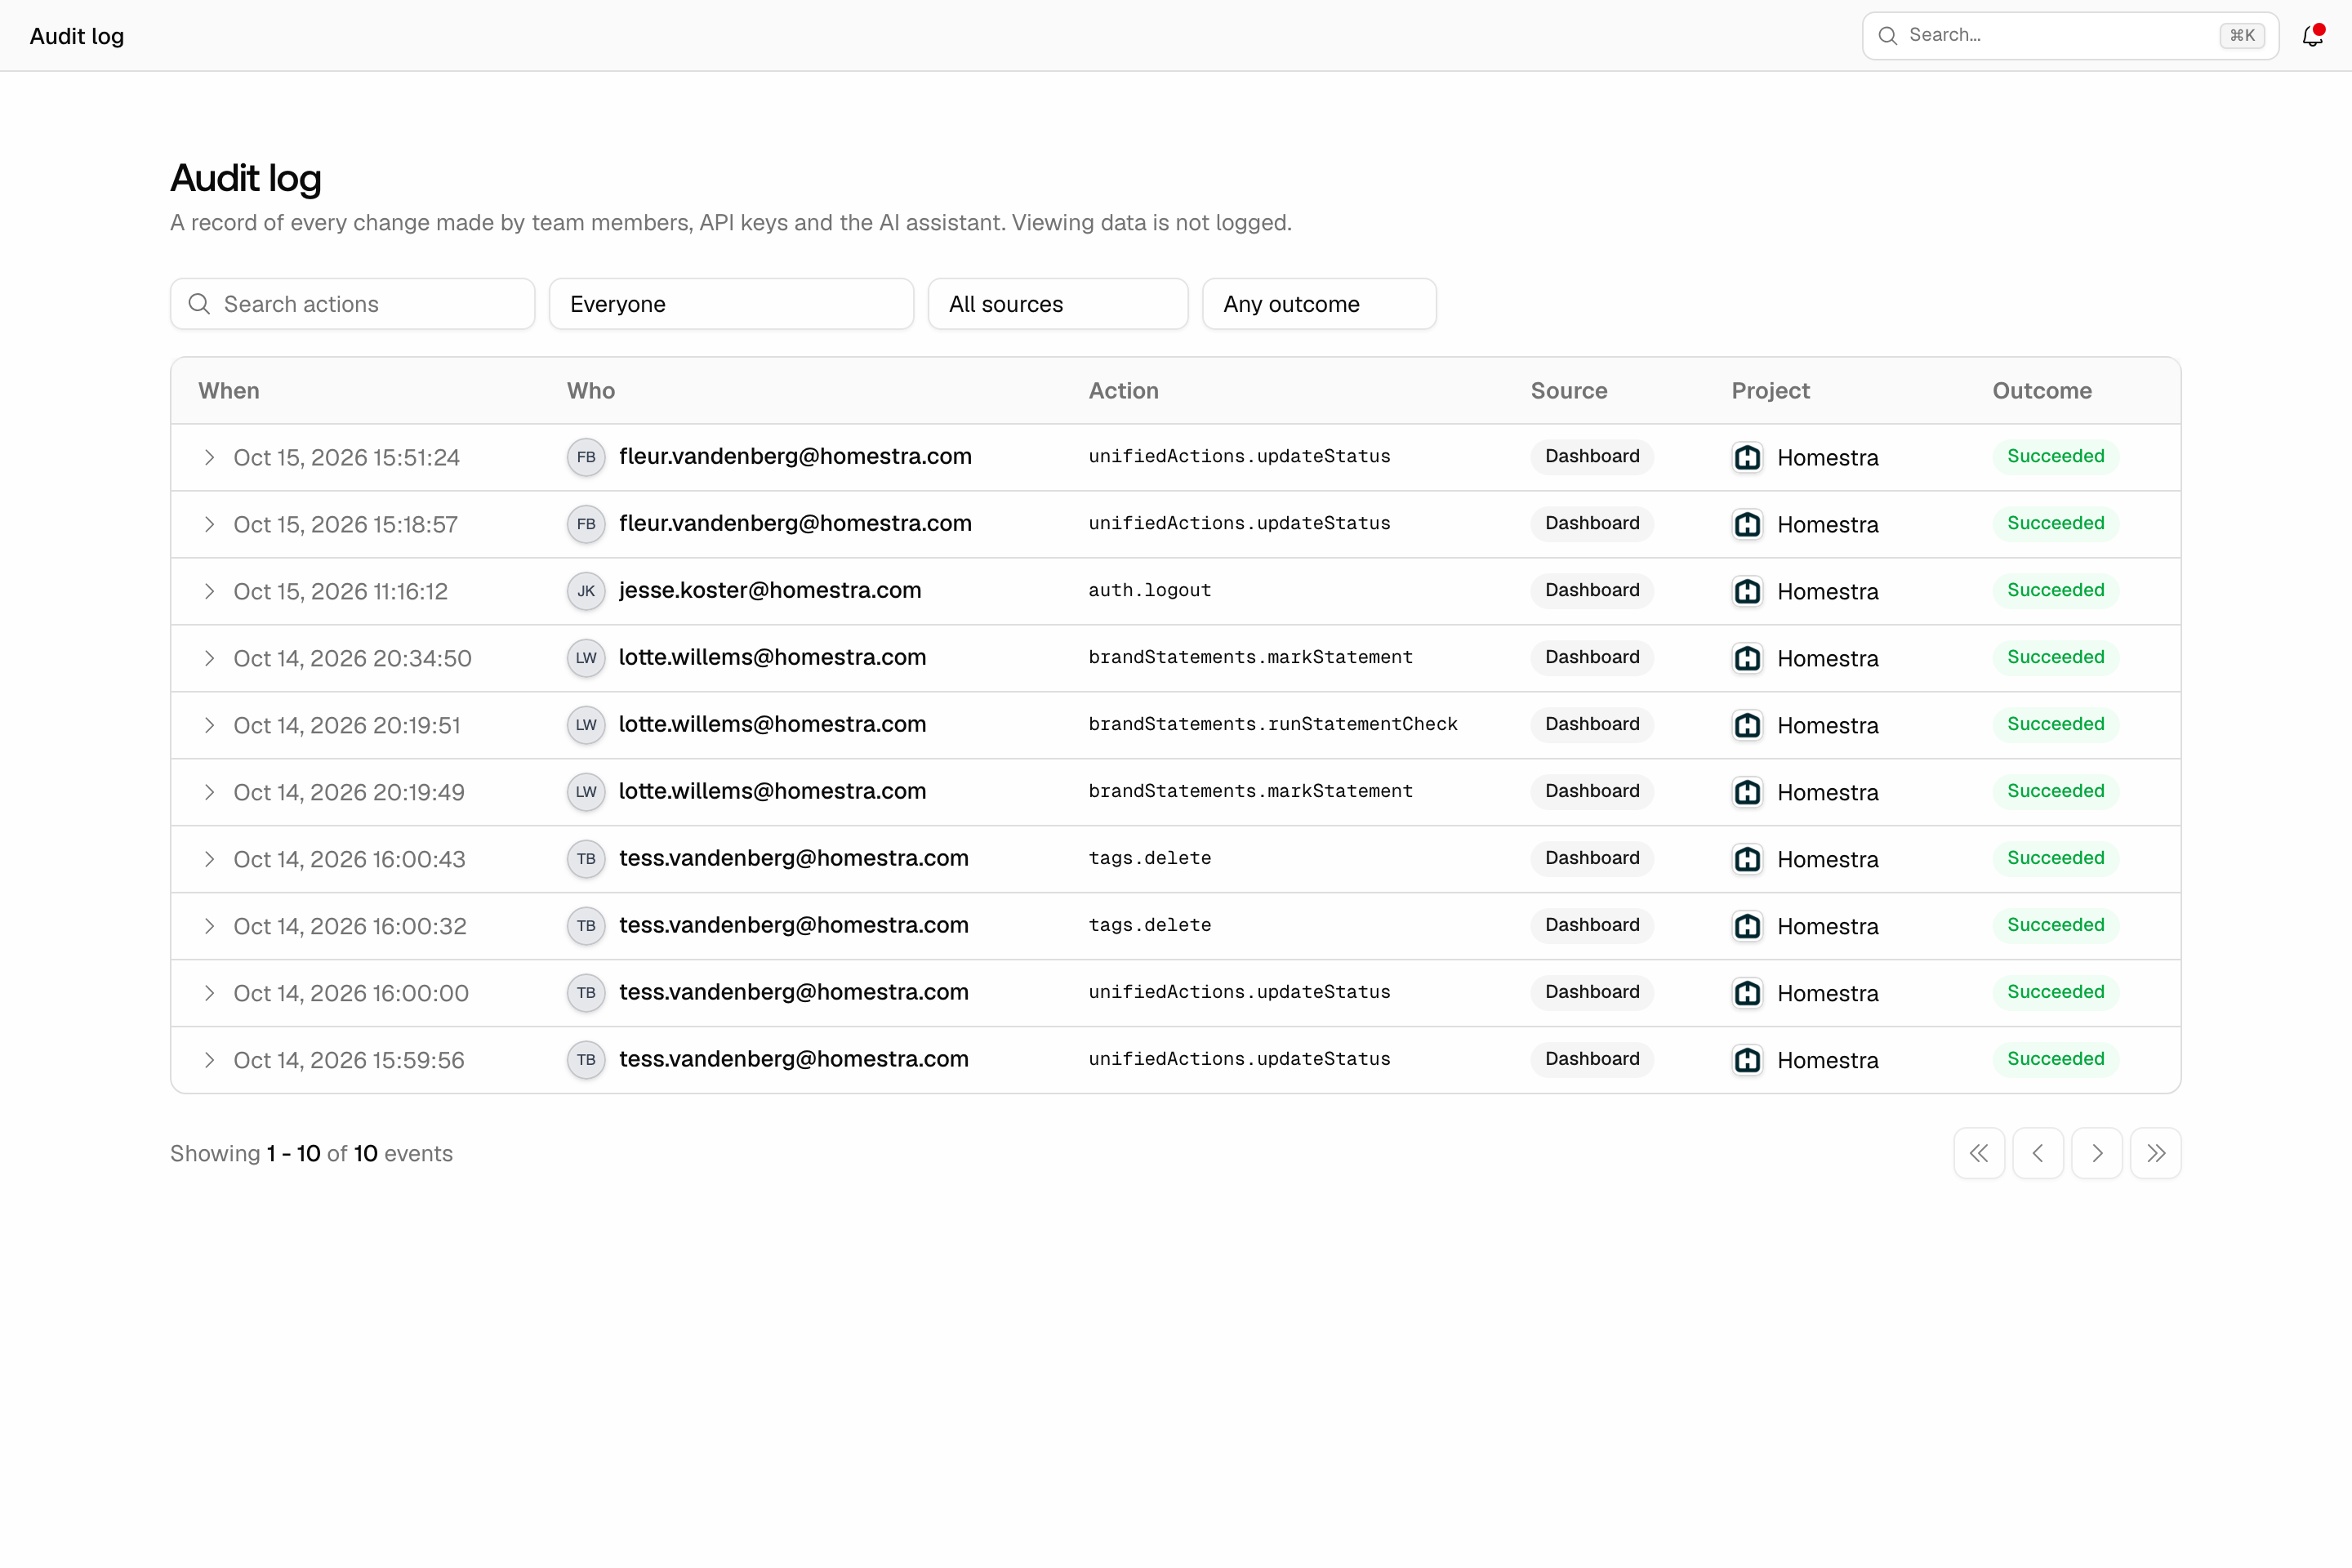Image resolution: width=2352 pixels, height=1568 pixels.
Task: Expand the Oct 15, 2026 15:18:57 row
Action: pyautogui.click(x=209, y=524)
